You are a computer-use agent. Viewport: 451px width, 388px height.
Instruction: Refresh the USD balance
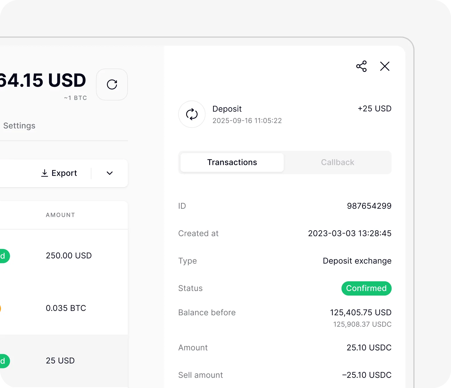pos(112,84)
